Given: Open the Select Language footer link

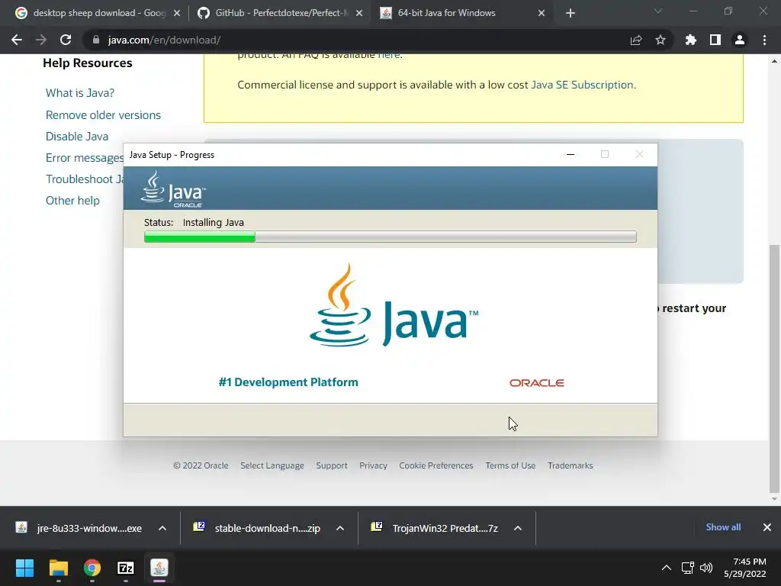Looking at the screenshot, I should (272, 465).
